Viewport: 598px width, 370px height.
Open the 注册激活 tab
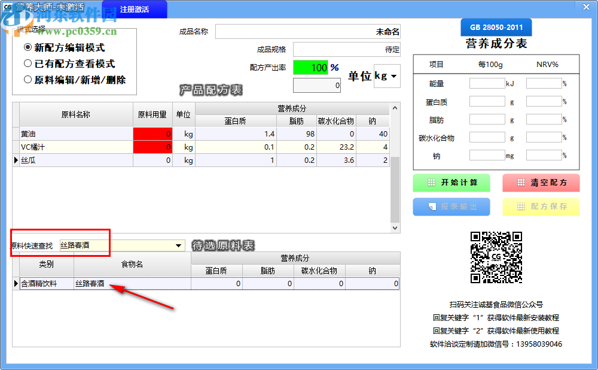(134, 9)
